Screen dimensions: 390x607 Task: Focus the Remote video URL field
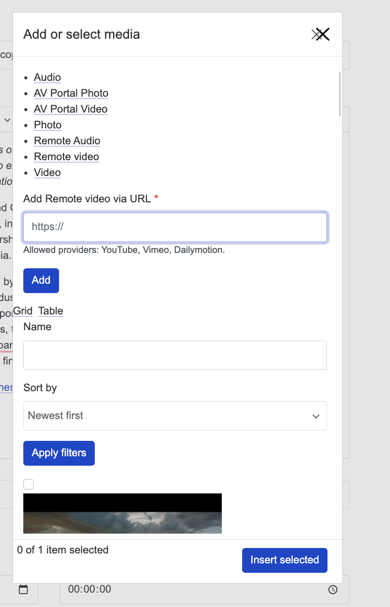175,227
